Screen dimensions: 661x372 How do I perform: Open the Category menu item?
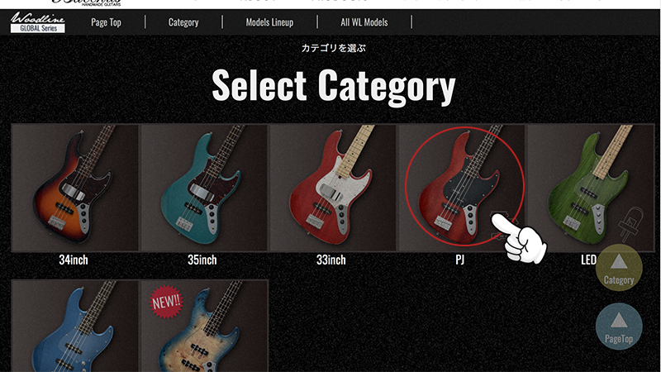[183, 22]
